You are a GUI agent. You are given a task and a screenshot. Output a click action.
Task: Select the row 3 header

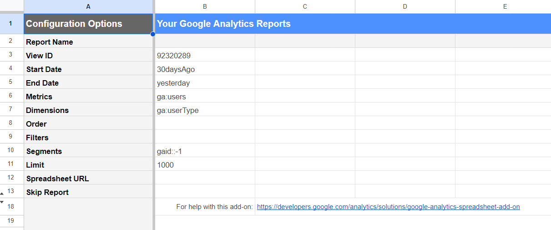(x=12, y=55)
